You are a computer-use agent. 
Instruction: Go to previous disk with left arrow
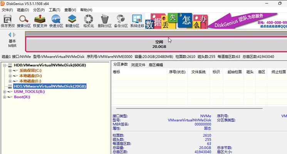(x=10, y=35)
